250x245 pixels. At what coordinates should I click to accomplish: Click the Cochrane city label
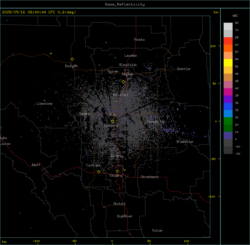click(x=93, y=165)
